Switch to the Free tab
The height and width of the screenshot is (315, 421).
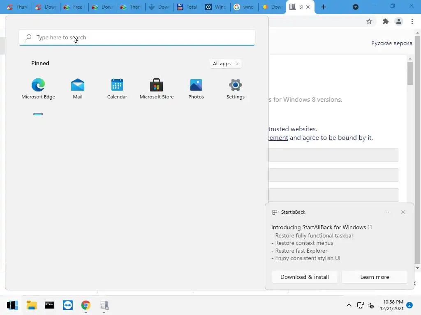click(x=74, y=7)
